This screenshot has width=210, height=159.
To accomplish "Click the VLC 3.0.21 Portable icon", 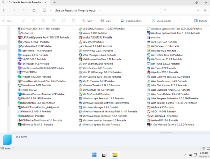I will (x=80, y=42).
